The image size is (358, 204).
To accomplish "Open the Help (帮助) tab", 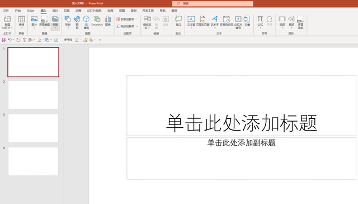I will click(x=163, y=11).
